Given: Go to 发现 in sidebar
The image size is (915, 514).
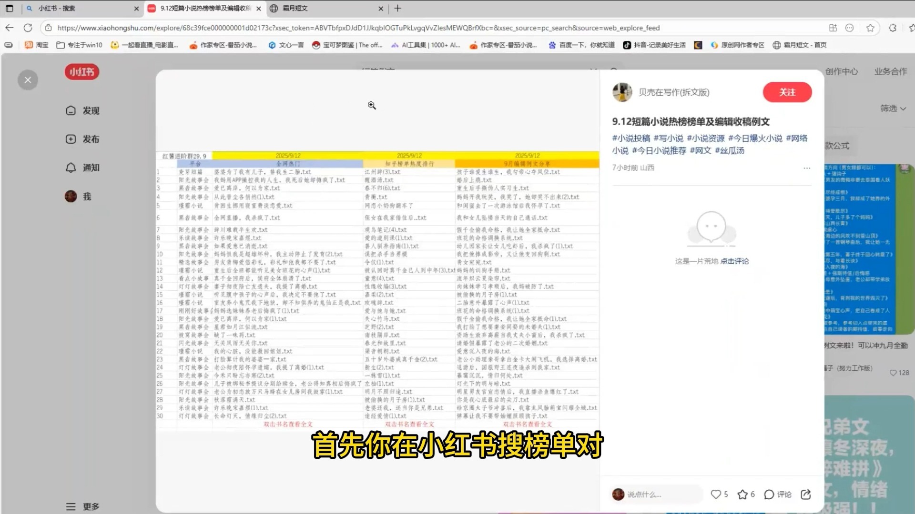Looking at the screenshot, I should (82, 110).
